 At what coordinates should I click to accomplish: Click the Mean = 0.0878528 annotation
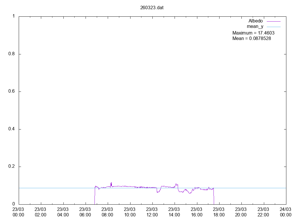251,38
